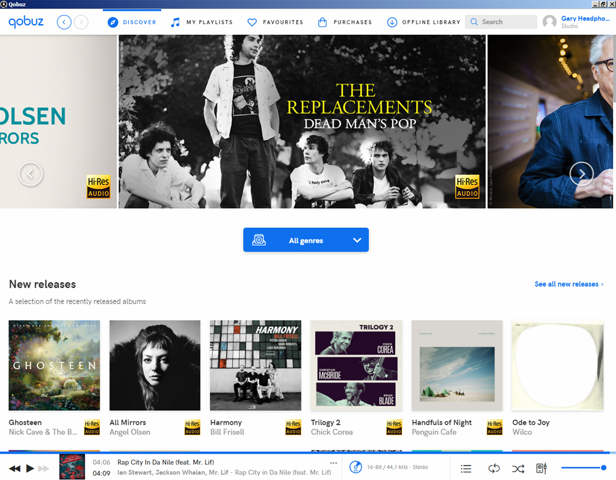616x480 pixels.
Task: Open the Discover tab
Action: [x=132, y=22]
